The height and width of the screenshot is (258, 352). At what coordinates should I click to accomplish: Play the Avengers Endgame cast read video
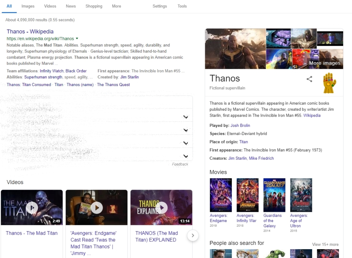[x=96, y=208]
